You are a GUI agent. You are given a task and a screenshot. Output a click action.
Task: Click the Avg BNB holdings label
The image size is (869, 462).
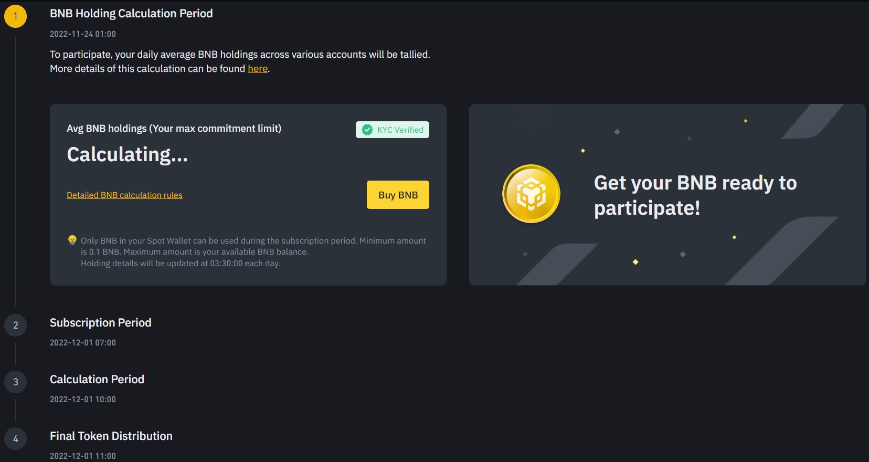click(x=174, y=129)
